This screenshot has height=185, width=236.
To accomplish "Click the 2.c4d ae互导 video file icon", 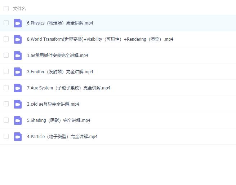I will click(18, 104).
